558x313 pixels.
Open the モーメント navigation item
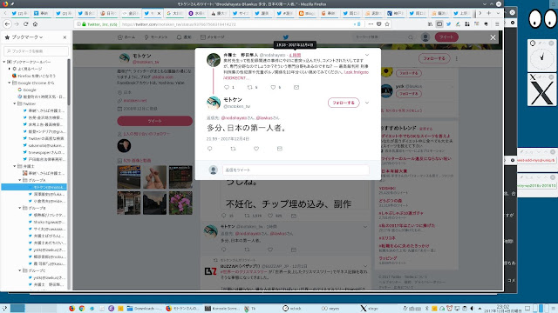pos(156,37)
